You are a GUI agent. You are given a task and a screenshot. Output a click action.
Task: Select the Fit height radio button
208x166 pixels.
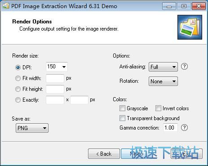coord(18,89)
